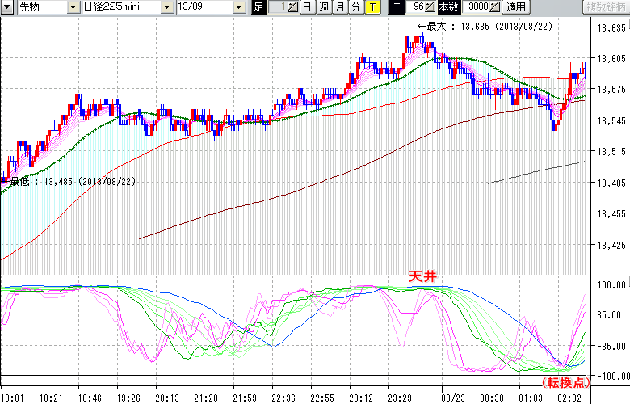Click the 最低 13,485 low price marker

[73, 181]
